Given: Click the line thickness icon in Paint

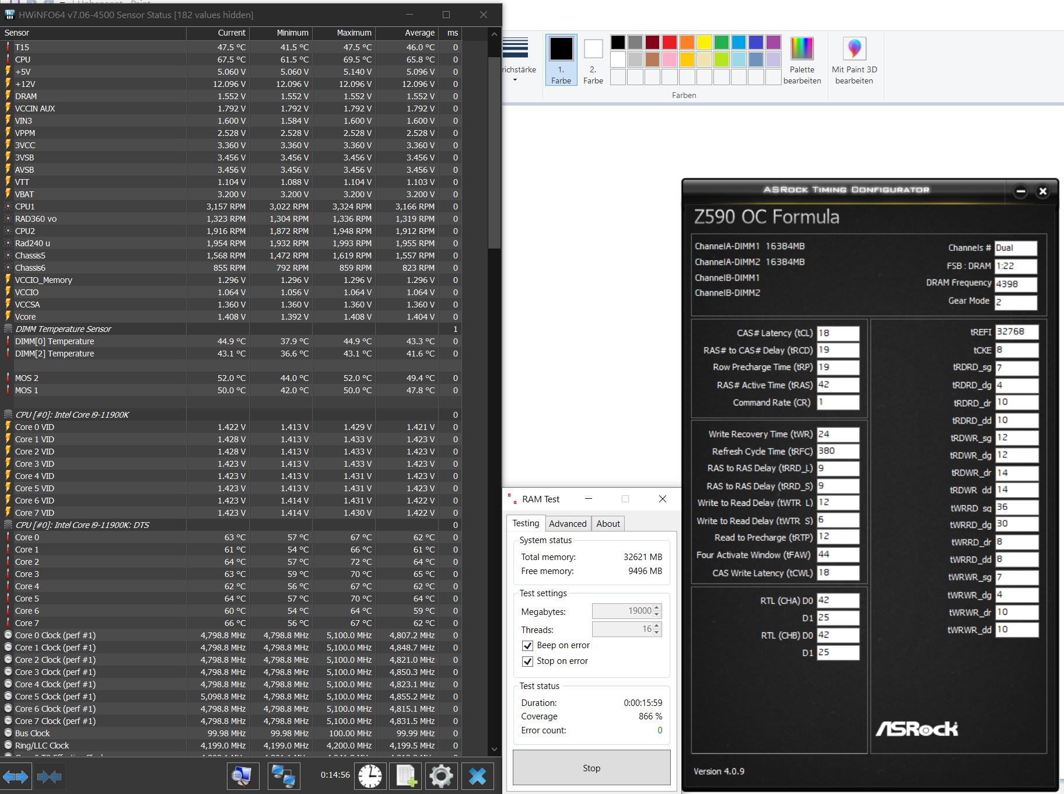Looking at the screenshot, I should 515,48.
